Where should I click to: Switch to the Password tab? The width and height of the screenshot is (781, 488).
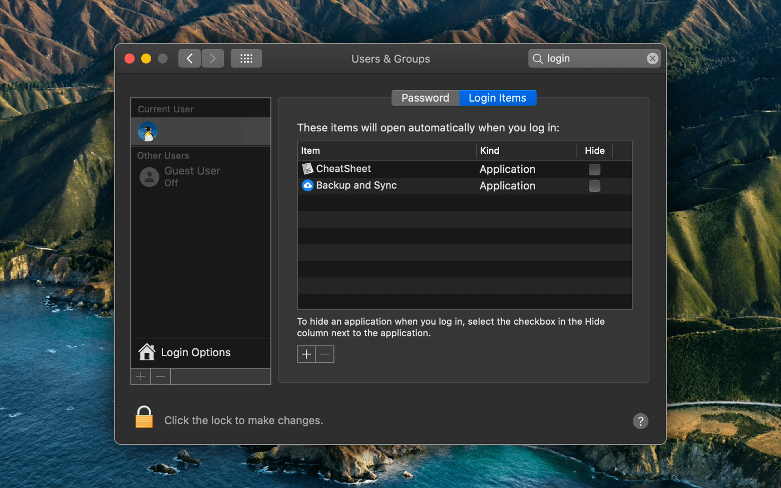coord(425,98)
